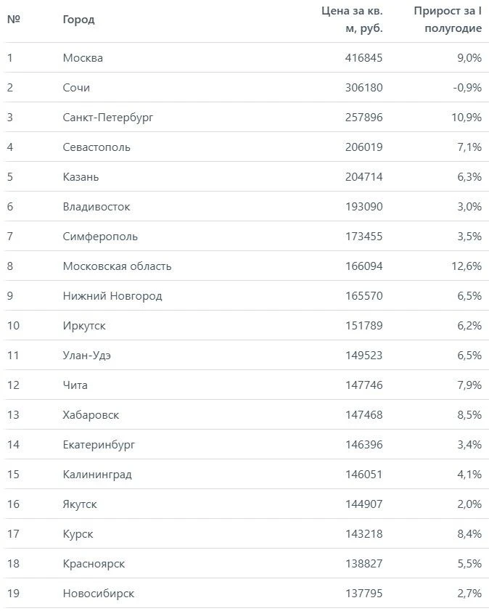Select the -0,9% growth value

pos(467,88)
